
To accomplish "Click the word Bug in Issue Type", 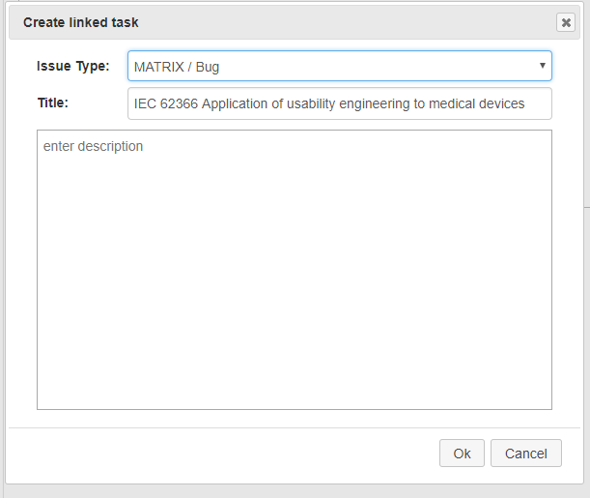I will click(x=208, y=67).
